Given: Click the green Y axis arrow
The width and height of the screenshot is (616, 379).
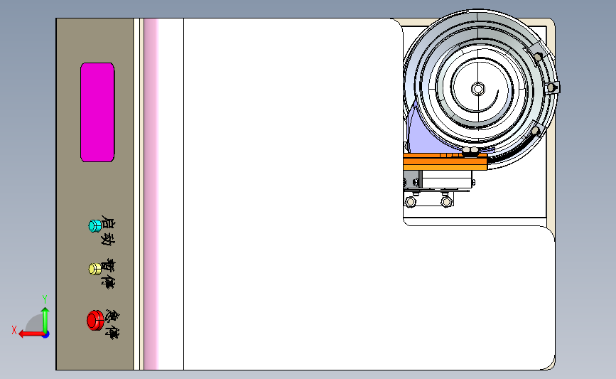Looking at the screenshot, I should point(45,320).
